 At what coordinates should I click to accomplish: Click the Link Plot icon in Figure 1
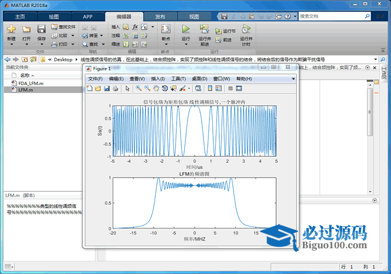[199, 88]
